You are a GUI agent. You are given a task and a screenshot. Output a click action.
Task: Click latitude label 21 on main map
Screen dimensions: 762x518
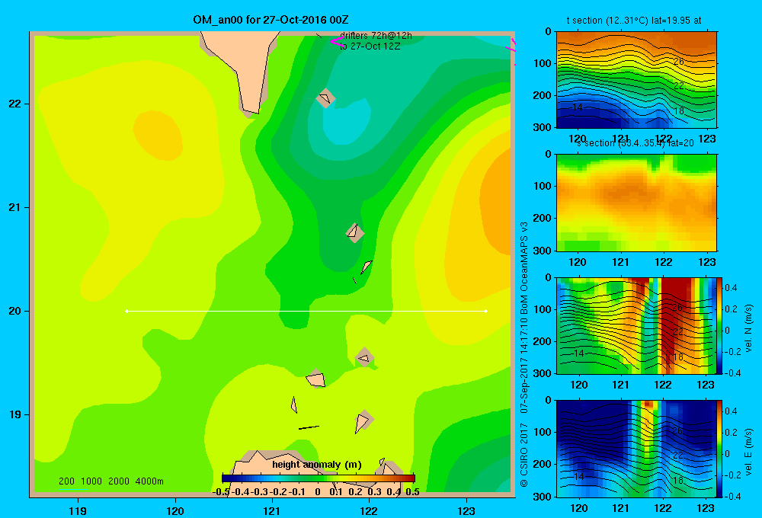(x=15, y=207)
